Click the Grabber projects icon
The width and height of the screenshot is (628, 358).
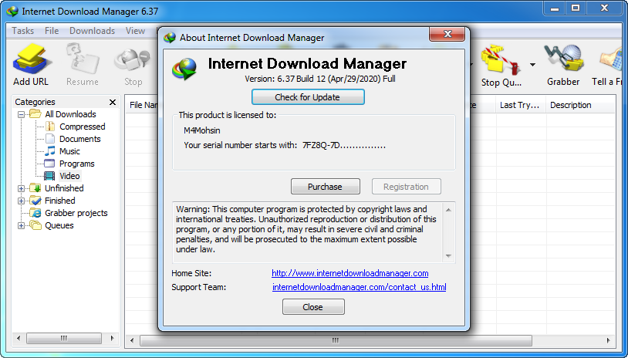click(x=35, y=213)
